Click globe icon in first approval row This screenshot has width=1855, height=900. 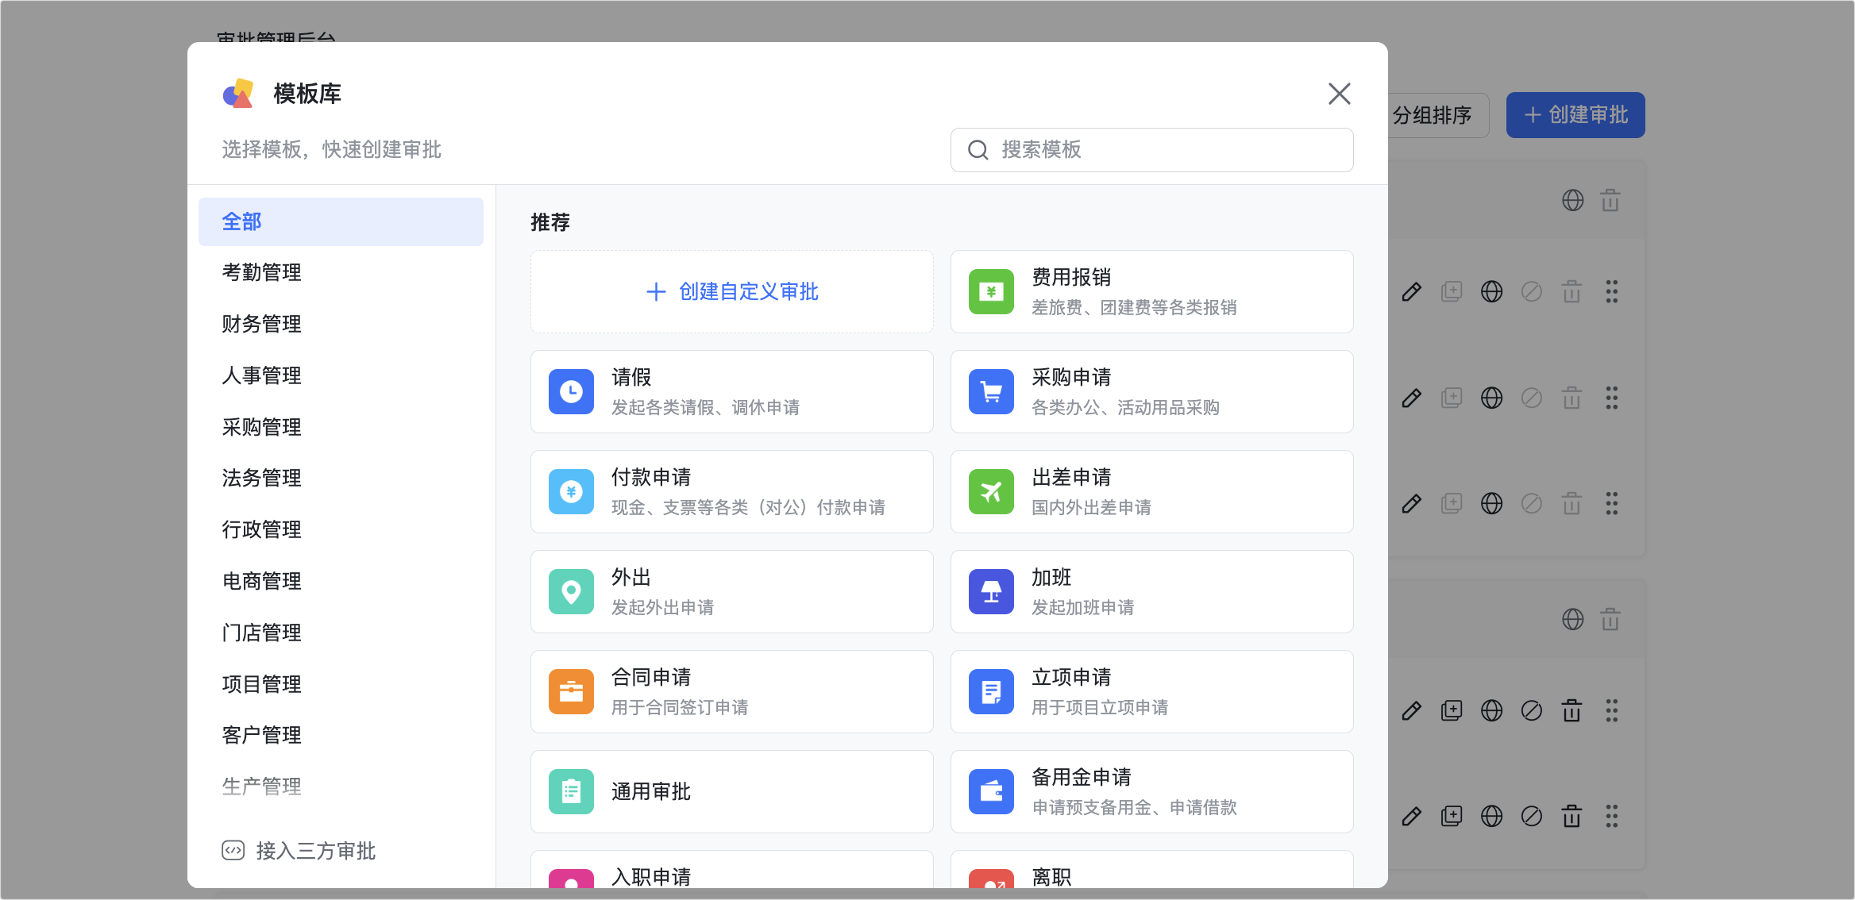click(x=1491, y=292)
